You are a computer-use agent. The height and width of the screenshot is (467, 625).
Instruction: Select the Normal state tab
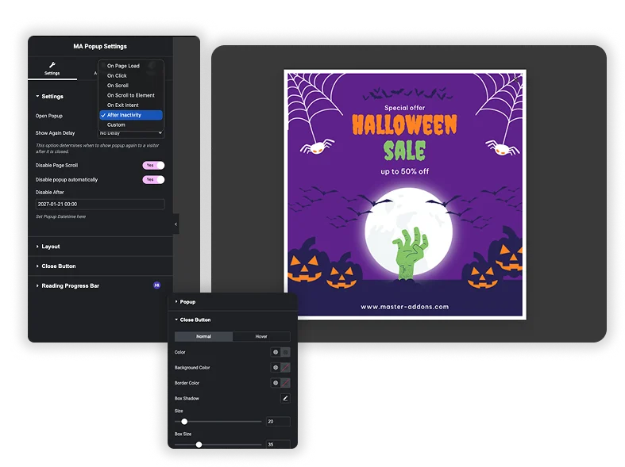click(x=203, y=336)
